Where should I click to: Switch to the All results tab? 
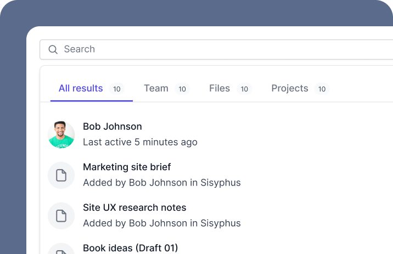[x=92, y=89]
